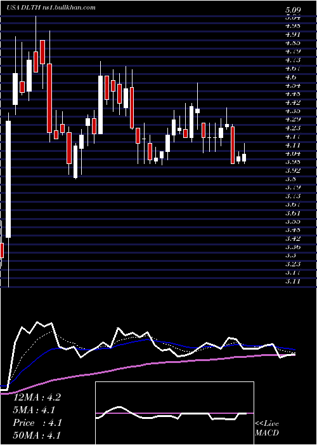The height and width of the screenshot is (445, 317).
Task: Select the 3.98 axis label
Action: click(293, 162)
